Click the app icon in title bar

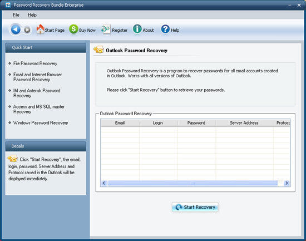[x=8, y=5]
